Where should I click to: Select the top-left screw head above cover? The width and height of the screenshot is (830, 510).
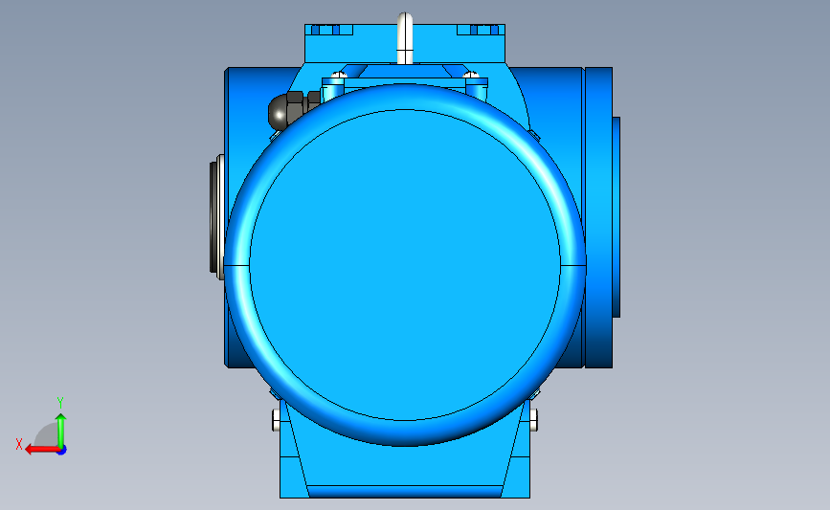[x=339, y=76]
